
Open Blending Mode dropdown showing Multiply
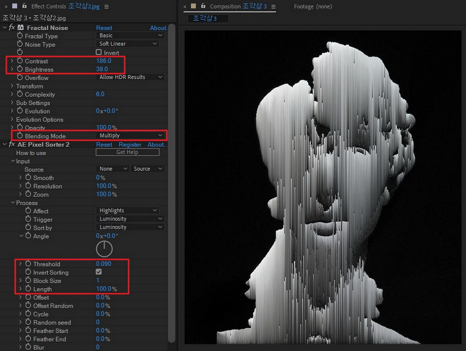pyautogui.click(x=130, y=136)
